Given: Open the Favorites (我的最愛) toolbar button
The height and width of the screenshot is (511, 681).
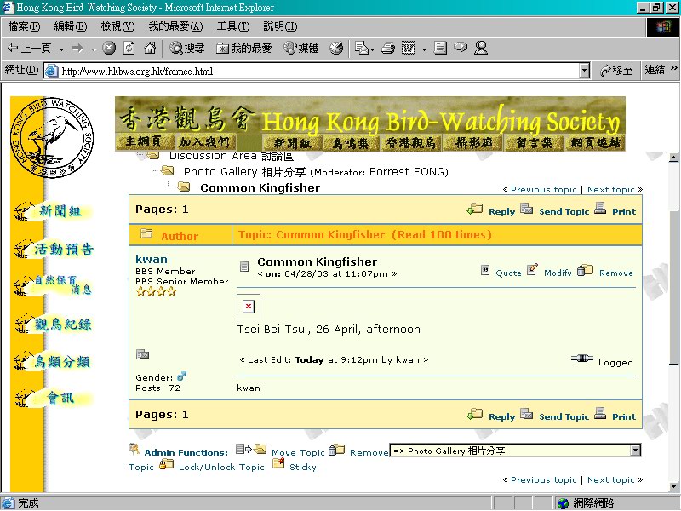Looking at the screenshot, I should [x=244, y=48].
